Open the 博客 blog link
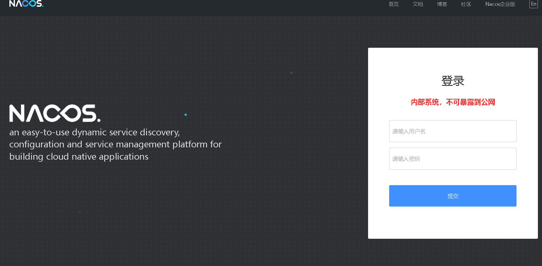The width and height of the screenshot is (542, 266). (x=442, y=4)
